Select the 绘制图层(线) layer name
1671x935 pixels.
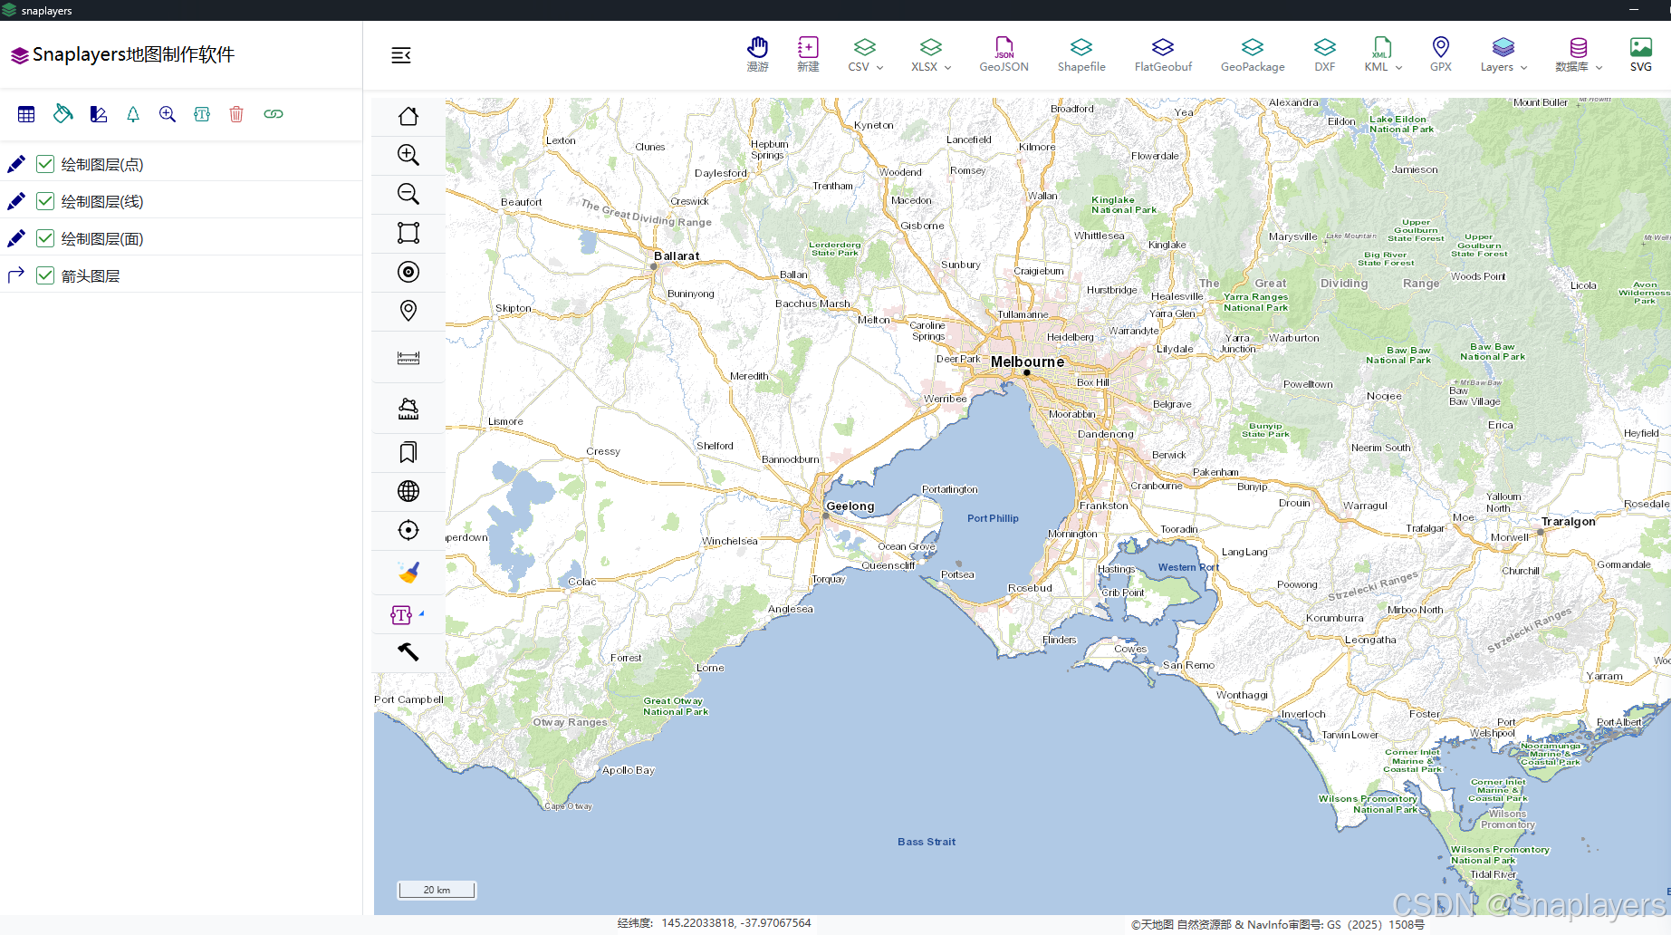(x=102, y=202)
